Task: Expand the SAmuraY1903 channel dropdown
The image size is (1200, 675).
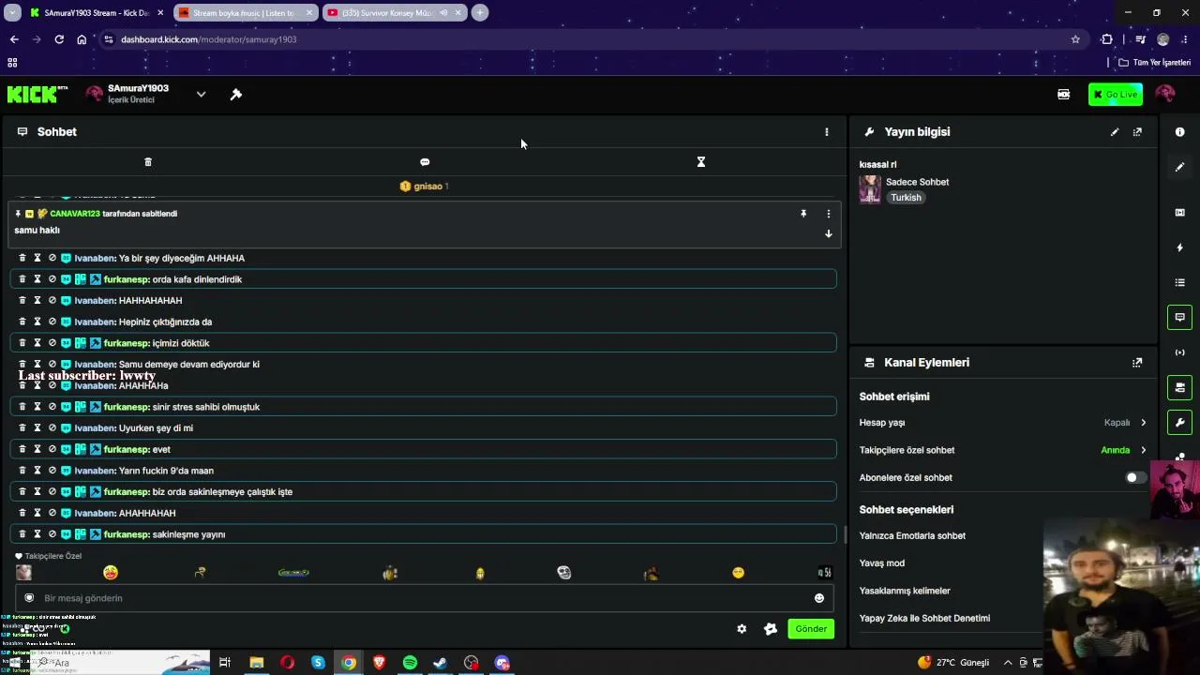Action: (201, 94)
